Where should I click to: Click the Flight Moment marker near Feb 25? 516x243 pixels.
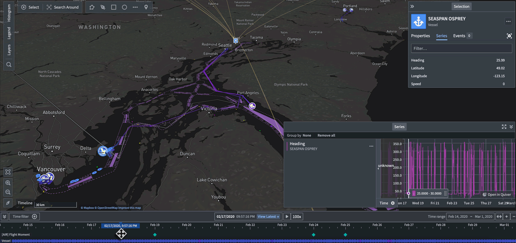(345, 235)
